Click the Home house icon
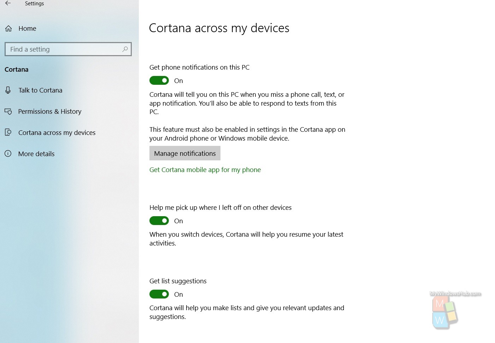495x343 pixels. coord(8,29)
